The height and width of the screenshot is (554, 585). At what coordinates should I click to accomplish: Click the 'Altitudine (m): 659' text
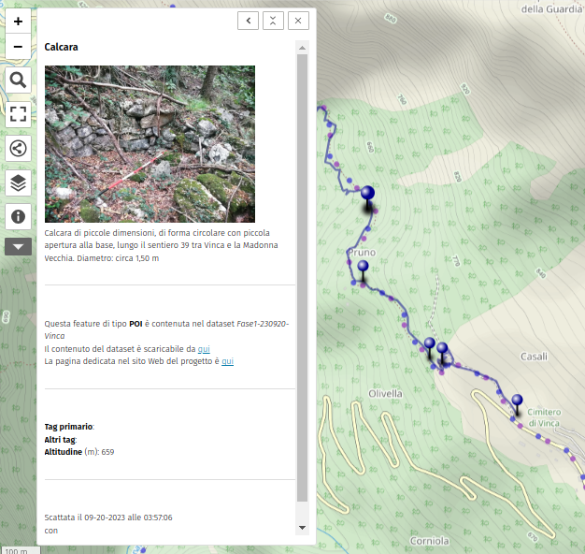click(x=79, y=452)
